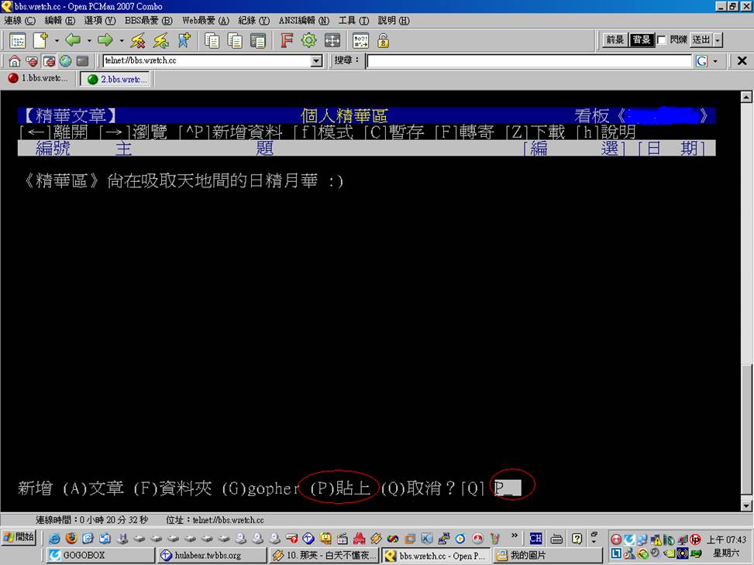Select the 背景 background color button
This screenshot has width=754, height=565.
click(x=641, y=40)
